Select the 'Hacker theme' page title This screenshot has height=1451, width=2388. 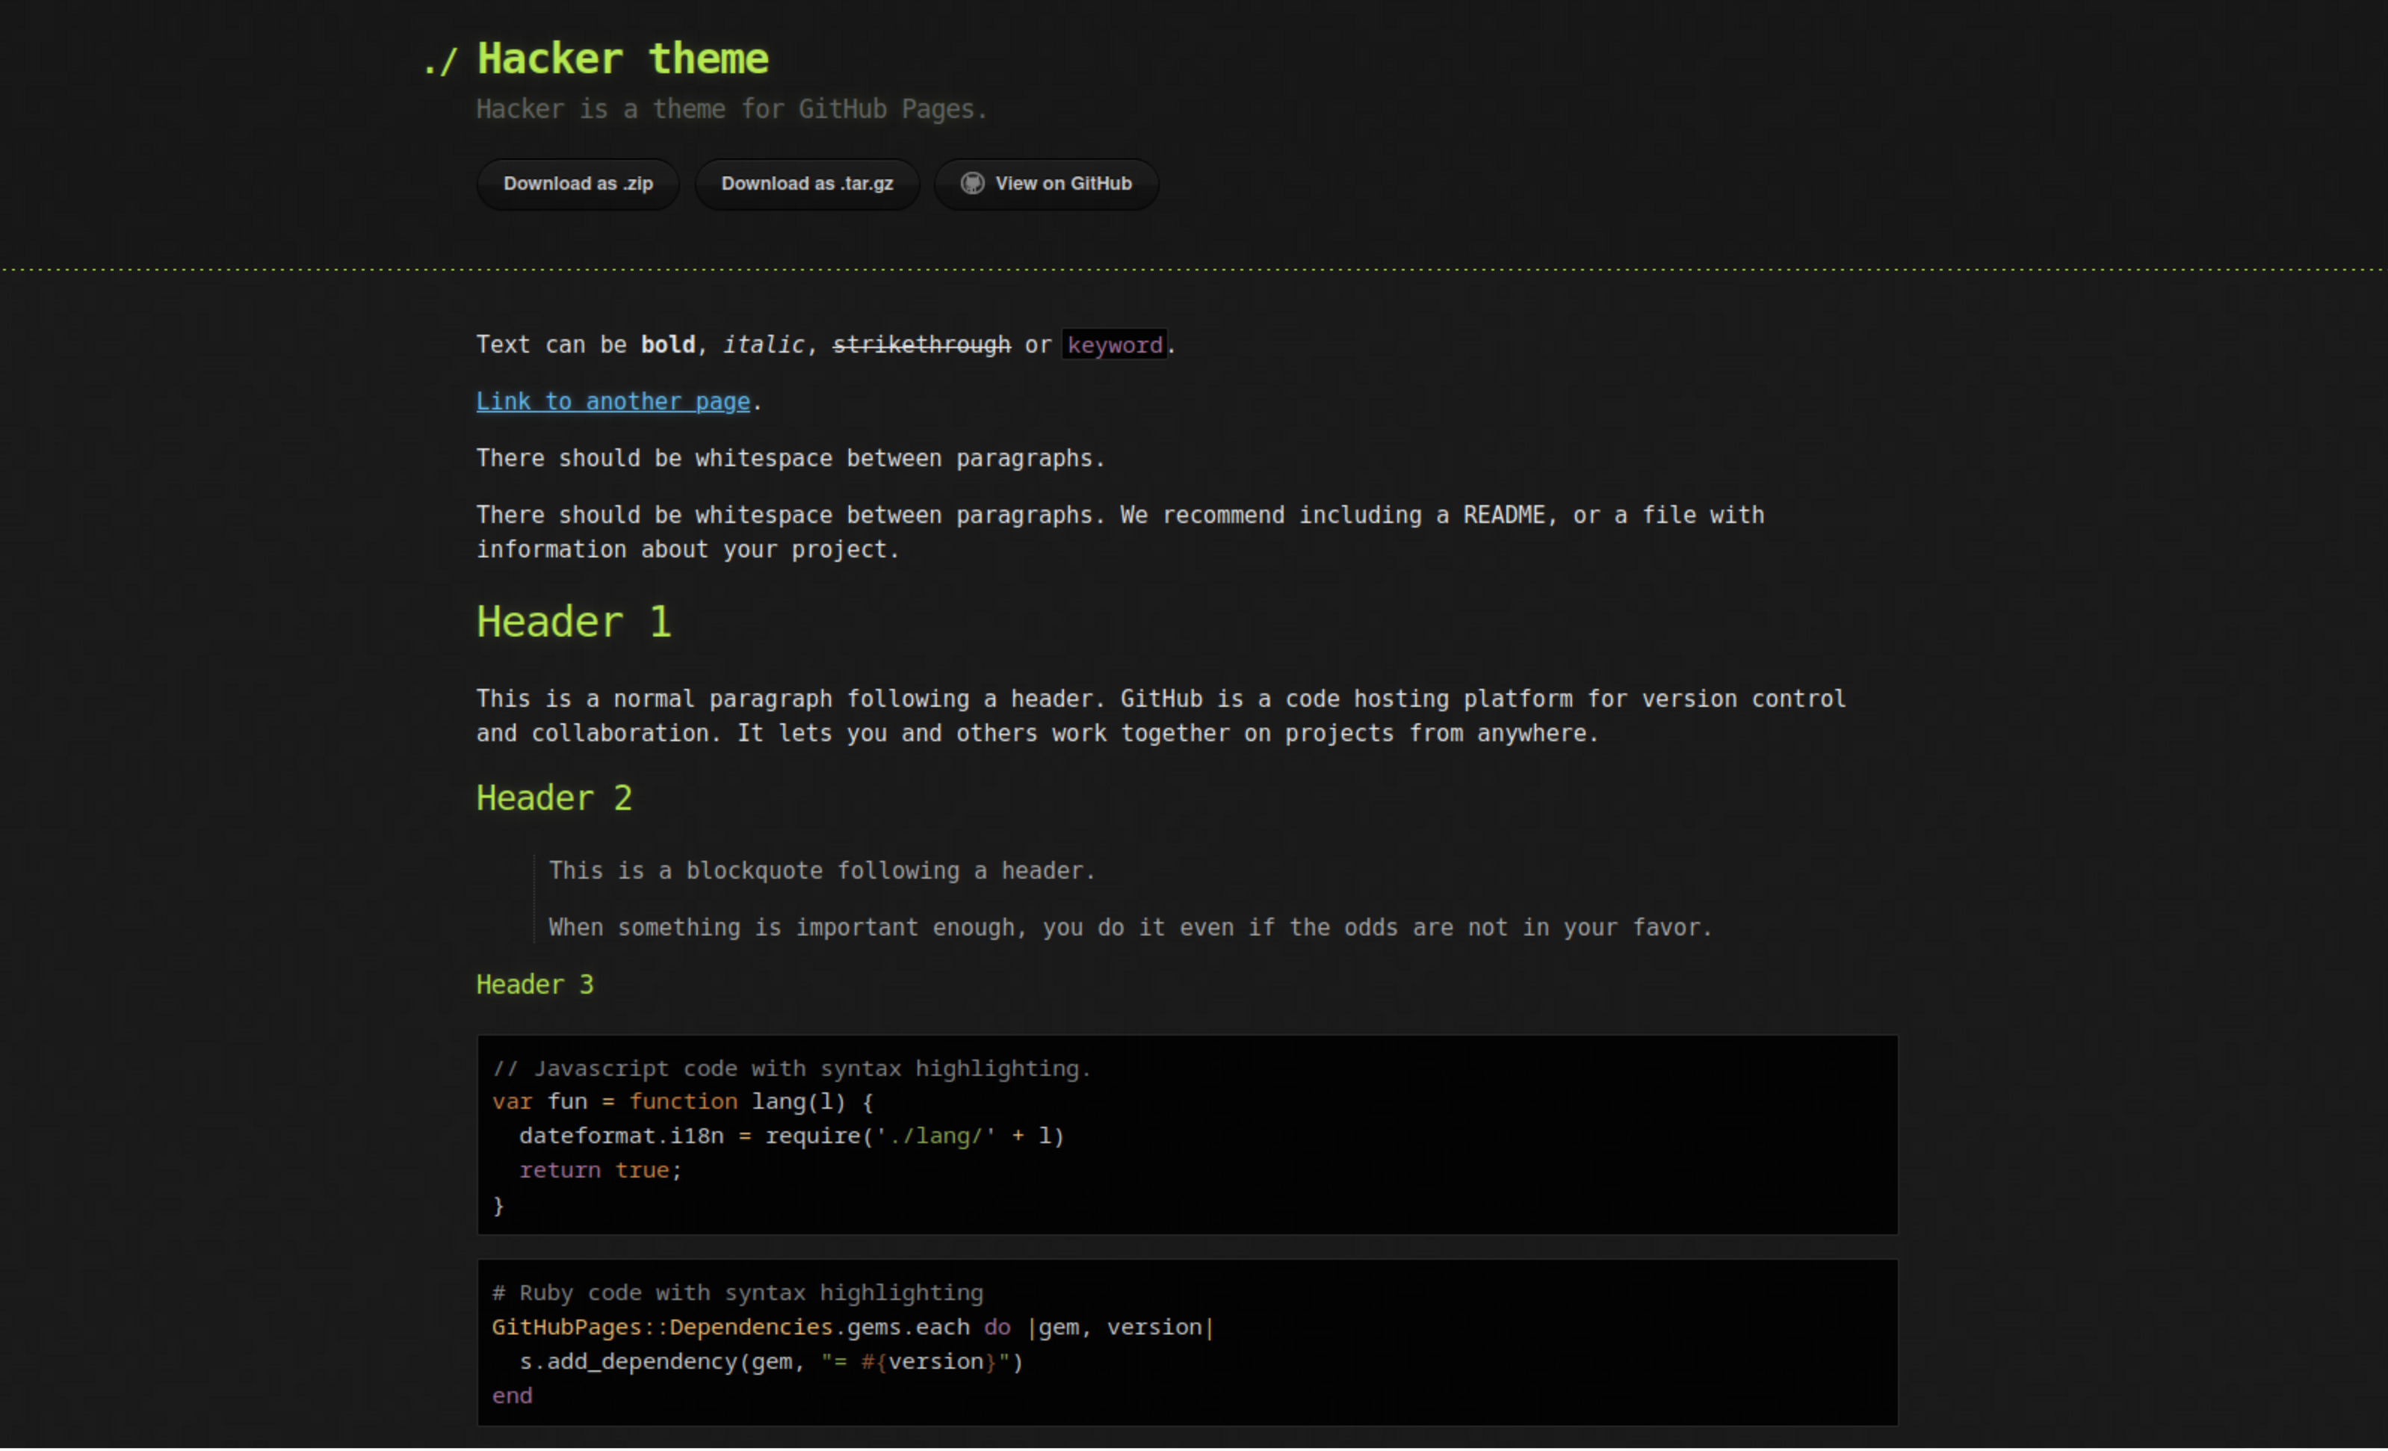pyautogui.click(x=622, y=58)
